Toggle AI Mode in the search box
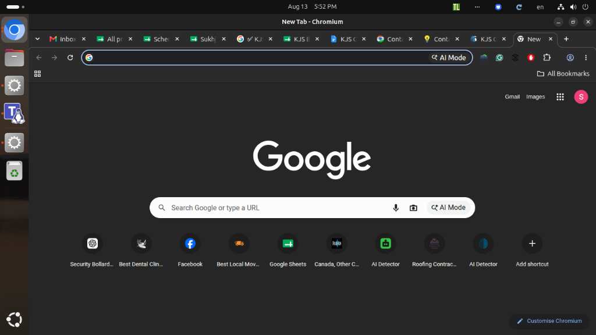The height and width of the screenshot is (335, 596). coord(449,208)
